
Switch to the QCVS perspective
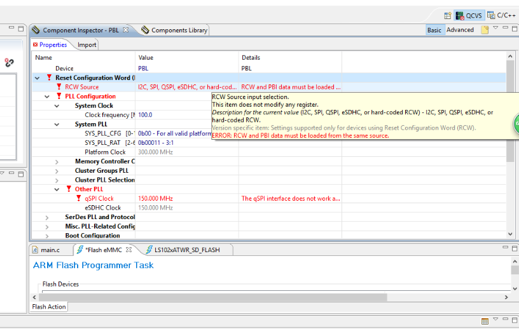click(469, 15)
